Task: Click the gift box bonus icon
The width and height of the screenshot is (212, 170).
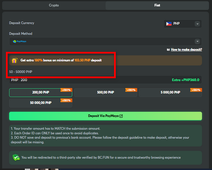Action: click(x=14, y=60)
